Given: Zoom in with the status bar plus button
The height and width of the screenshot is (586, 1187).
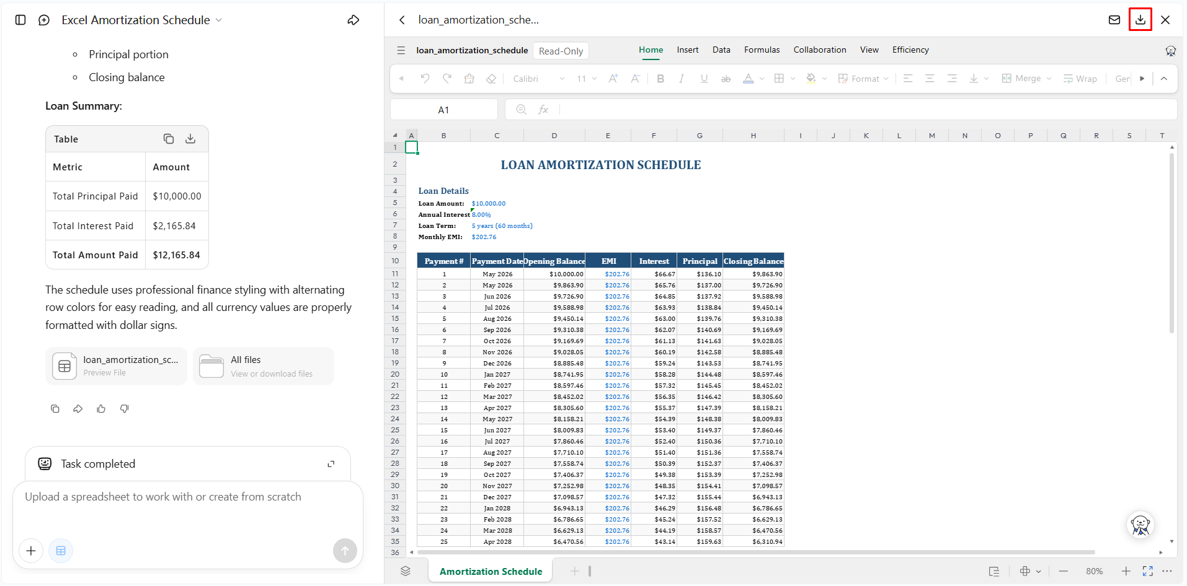Looking at the screenshot, I should (1126, 571).
